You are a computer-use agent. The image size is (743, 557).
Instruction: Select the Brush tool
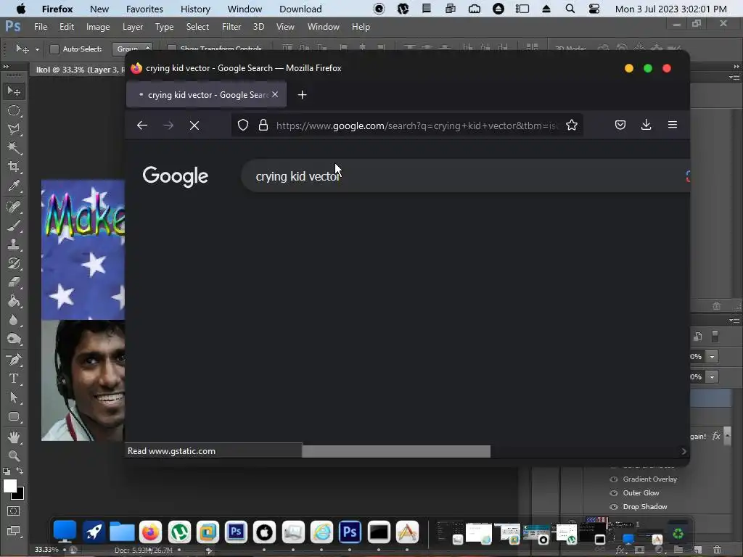tap(14, 226)
